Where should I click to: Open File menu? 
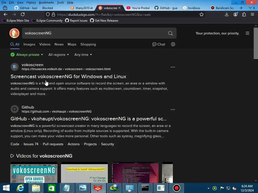[x=4, y=3]
